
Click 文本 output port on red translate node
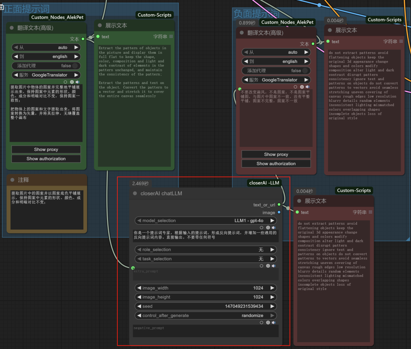point(313,43)
